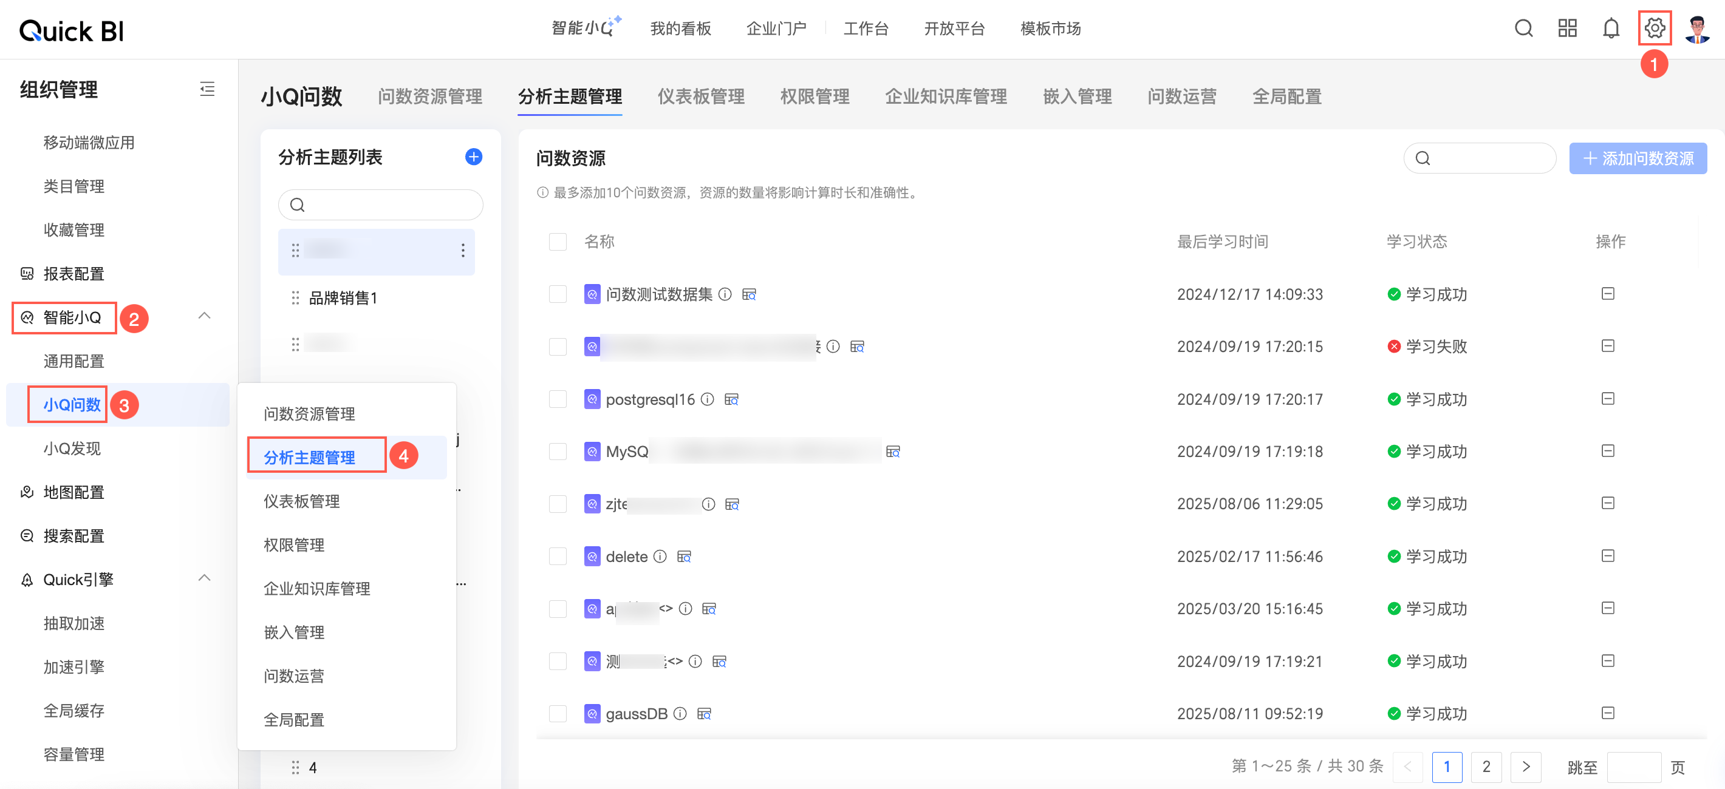Focus the 跳至 page number input
The height and width of the screenshot is (789, 1725).
point(1633,767)
